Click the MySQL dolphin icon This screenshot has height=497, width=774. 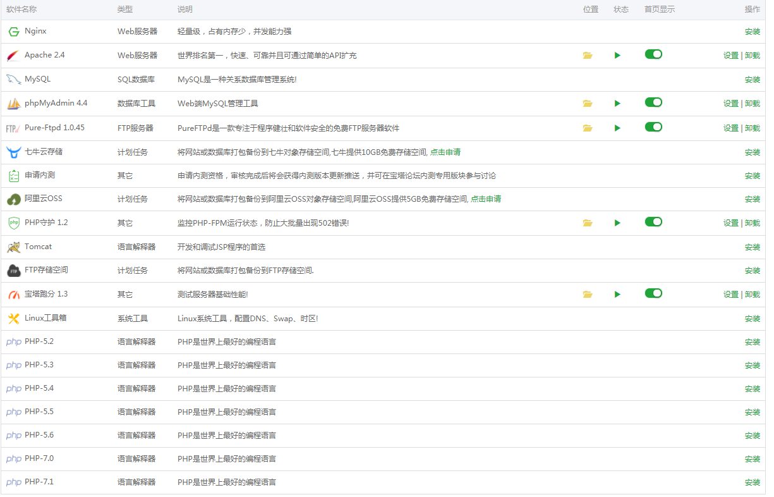[x=14, y=80]
